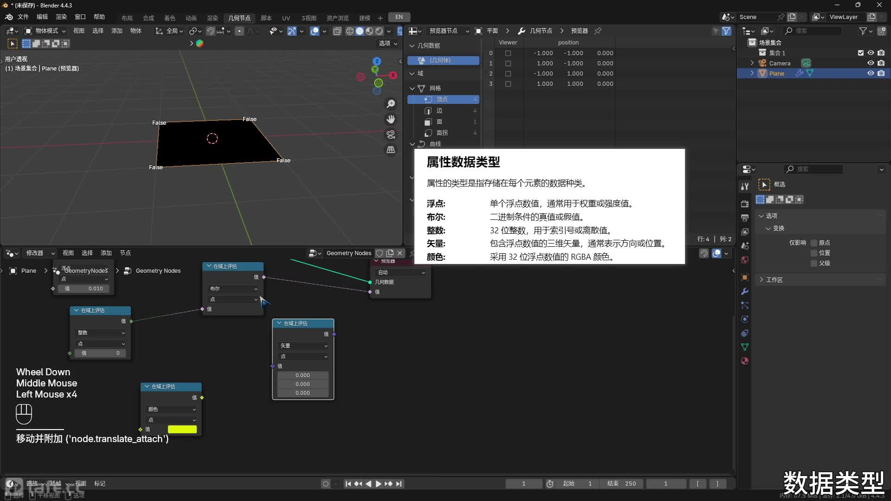The height and width of the screenshot is (501, 891).
Task: Open the Scene properties tab
Action: pyautogui.click(x=745, y=245)
